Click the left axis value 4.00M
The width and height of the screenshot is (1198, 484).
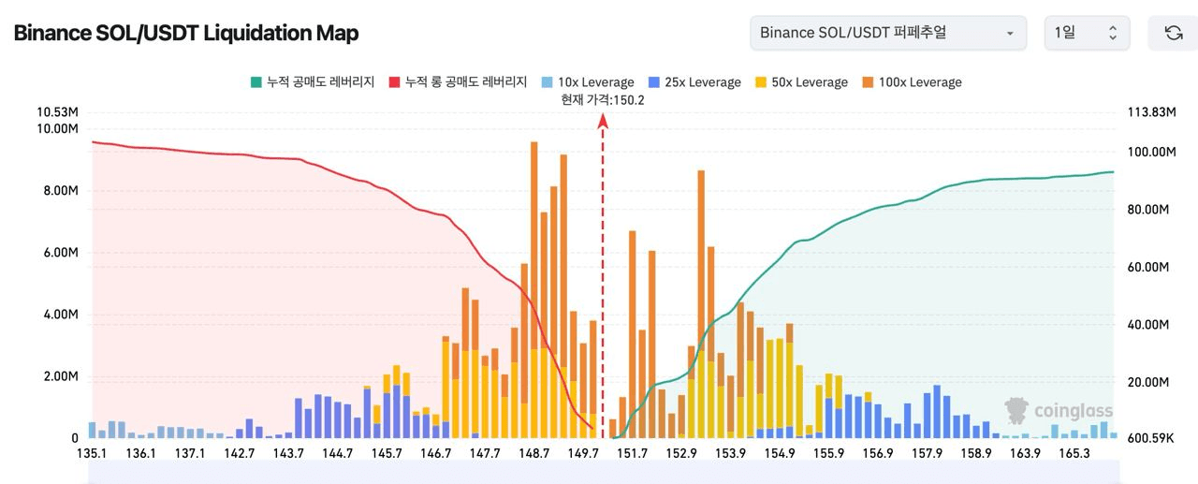61,315
